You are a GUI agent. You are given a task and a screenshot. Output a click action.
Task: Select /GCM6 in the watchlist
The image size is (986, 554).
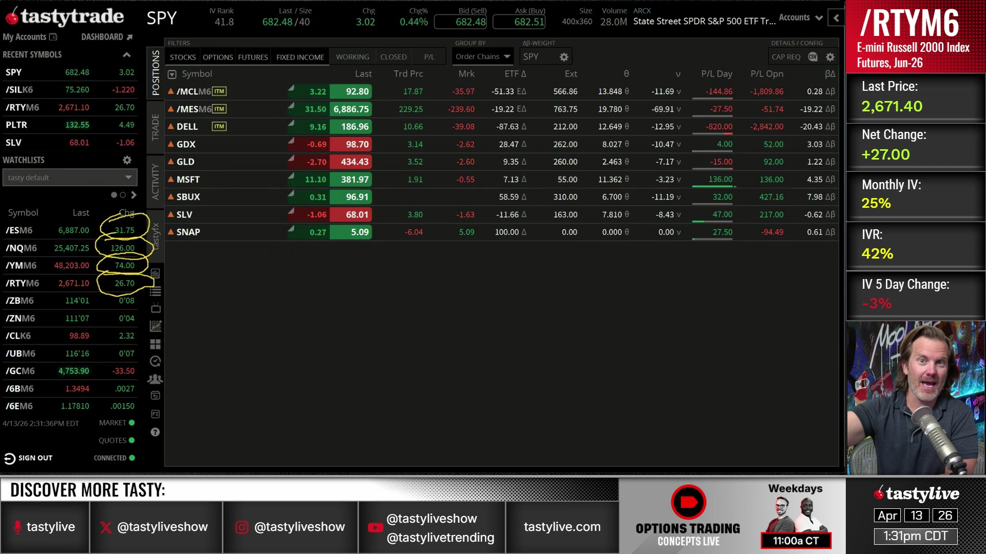[x=21, y=371]
